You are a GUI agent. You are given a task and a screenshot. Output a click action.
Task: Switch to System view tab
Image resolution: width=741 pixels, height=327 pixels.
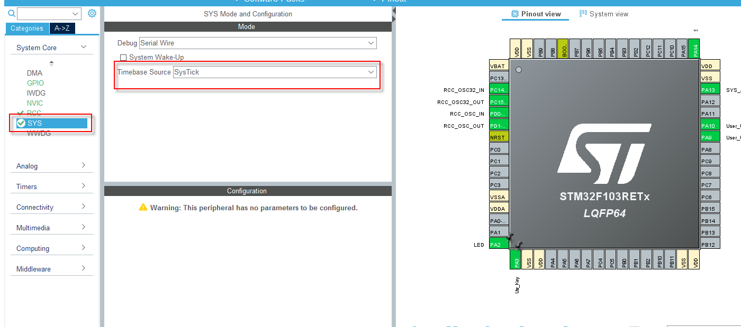tap(604, 14)
